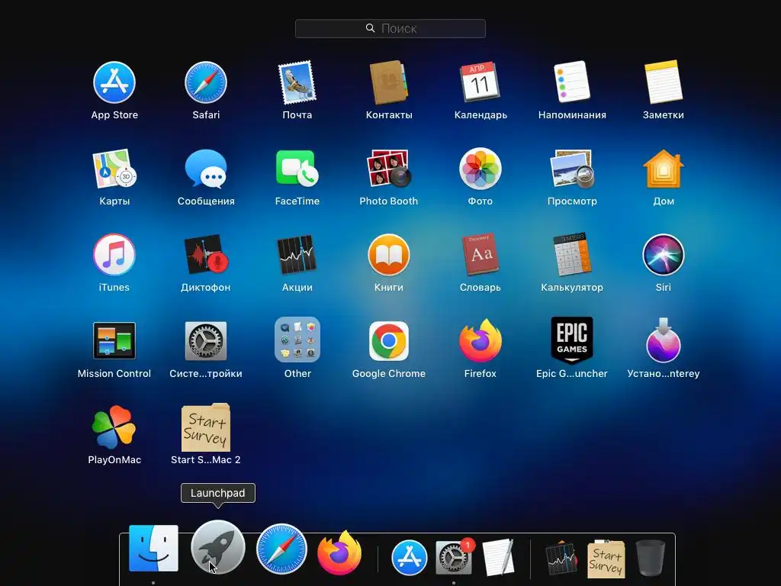
Task: Open the Акции stocks app in Launchpad
Action: tap(297, 255)
